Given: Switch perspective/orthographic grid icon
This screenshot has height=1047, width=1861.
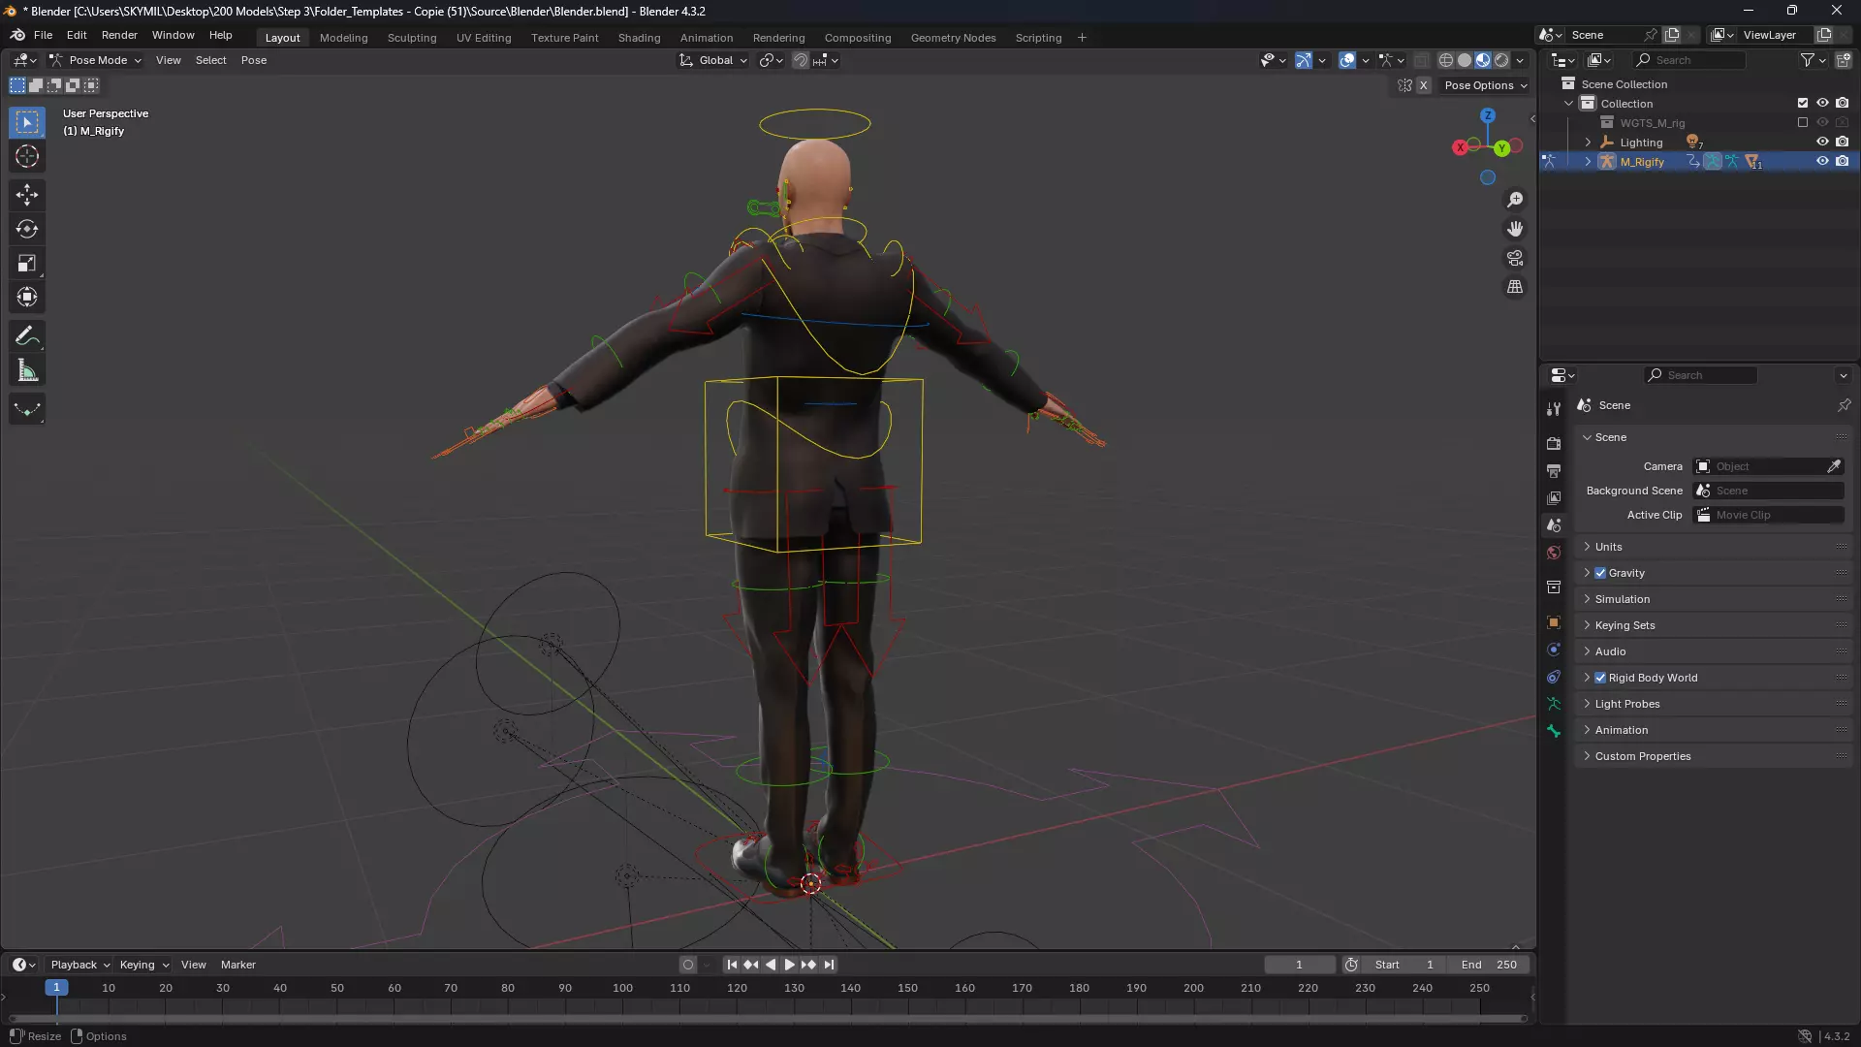Looking at the screenshot, I should point(1515,287).
